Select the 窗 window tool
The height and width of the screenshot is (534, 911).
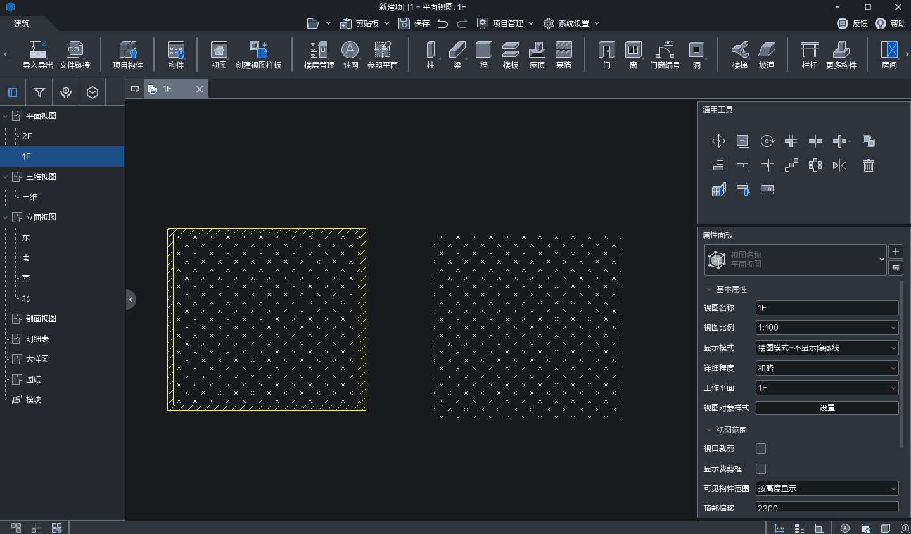pos(634,54)
